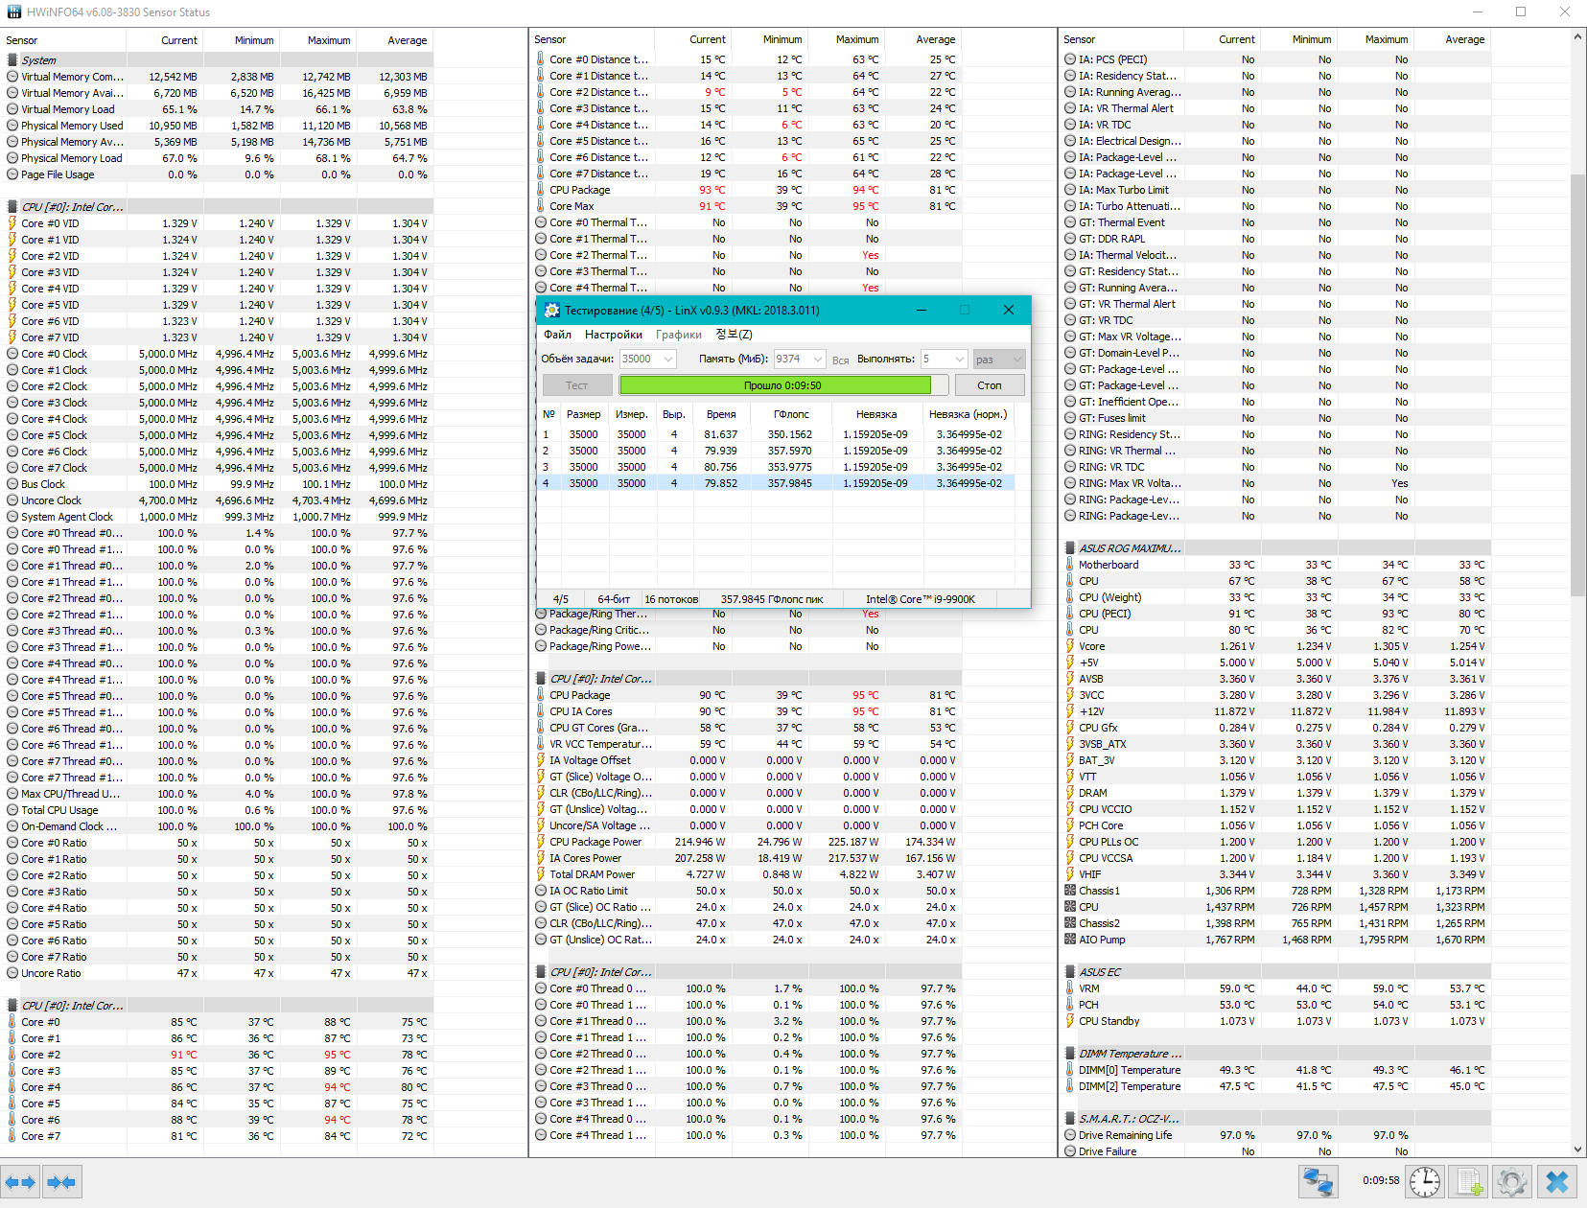1587x1208 pixels.
Task: Click the lightning icon beside CPU Package Power
Action: point(541,842)
